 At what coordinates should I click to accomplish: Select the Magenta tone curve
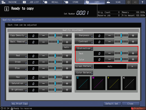(x=99, y=83)
